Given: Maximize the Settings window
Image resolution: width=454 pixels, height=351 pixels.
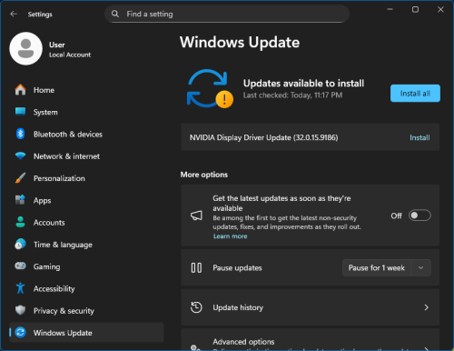Looking at the screenshot, I should click(x=416, y=10).
